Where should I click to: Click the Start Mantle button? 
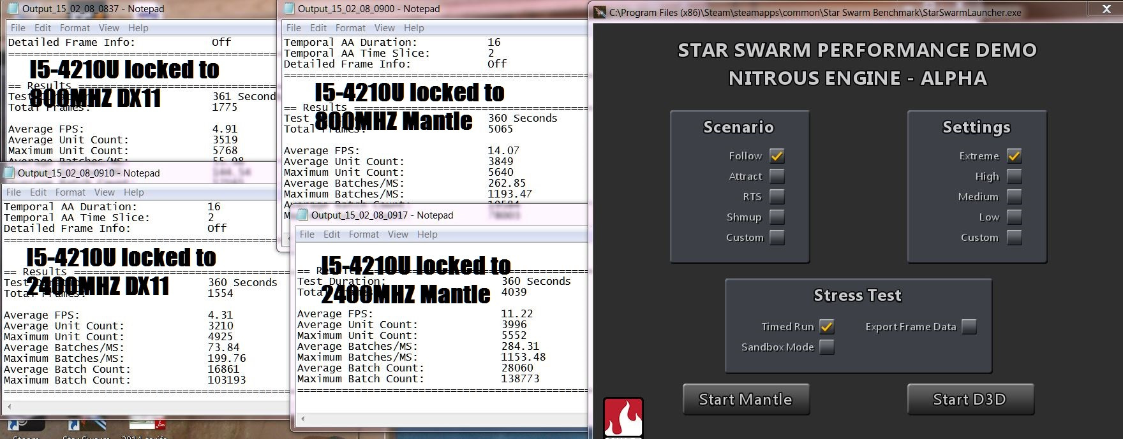point(746,399)
